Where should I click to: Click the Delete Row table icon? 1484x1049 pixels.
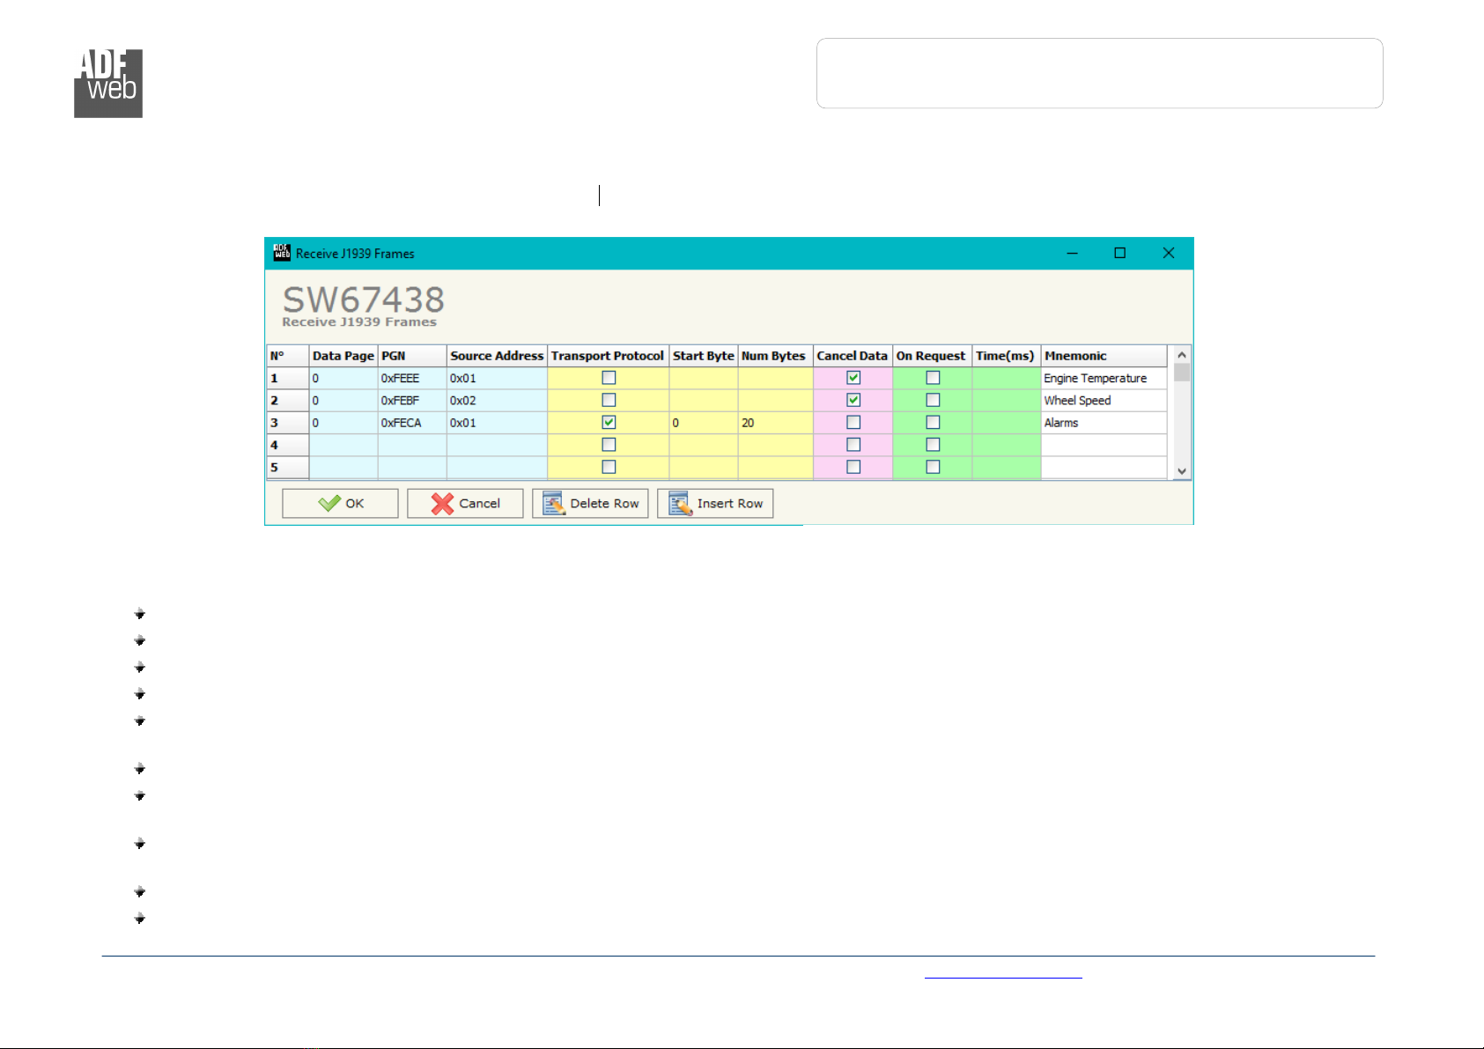click(554, 503)
